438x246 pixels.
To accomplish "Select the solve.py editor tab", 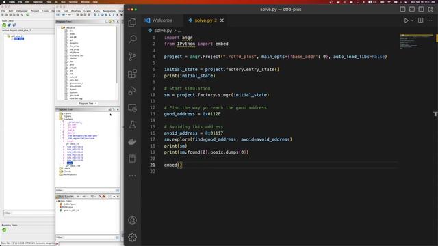I will [x=204, y=20].
